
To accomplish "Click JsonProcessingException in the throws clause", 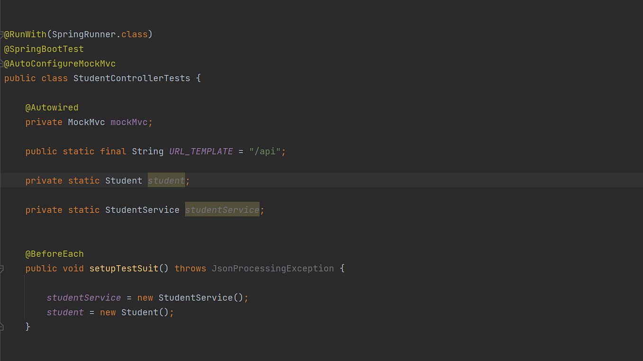I will (x=273, y=268).
